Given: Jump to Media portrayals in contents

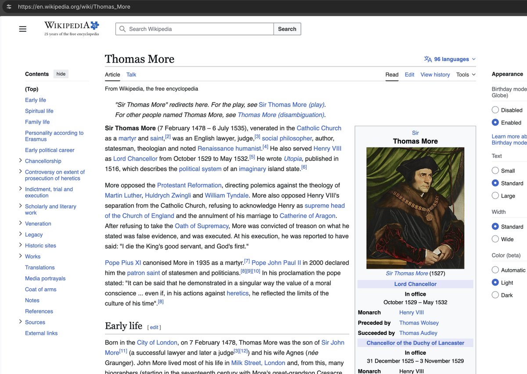Looking at the screenshot, I should [x=45, y=278].
